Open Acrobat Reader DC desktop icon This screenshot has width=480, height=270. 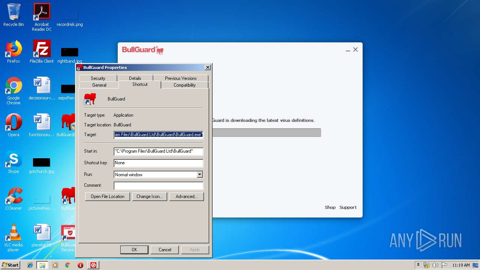[42, 17]
